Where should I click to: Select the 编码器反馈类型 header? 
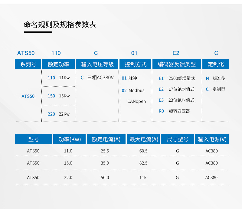(177, 64)
